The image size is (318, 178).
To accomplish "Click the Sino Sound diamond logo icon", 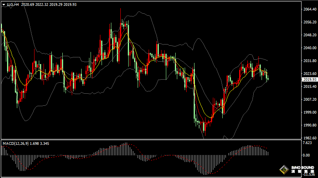I will [283, 170].
